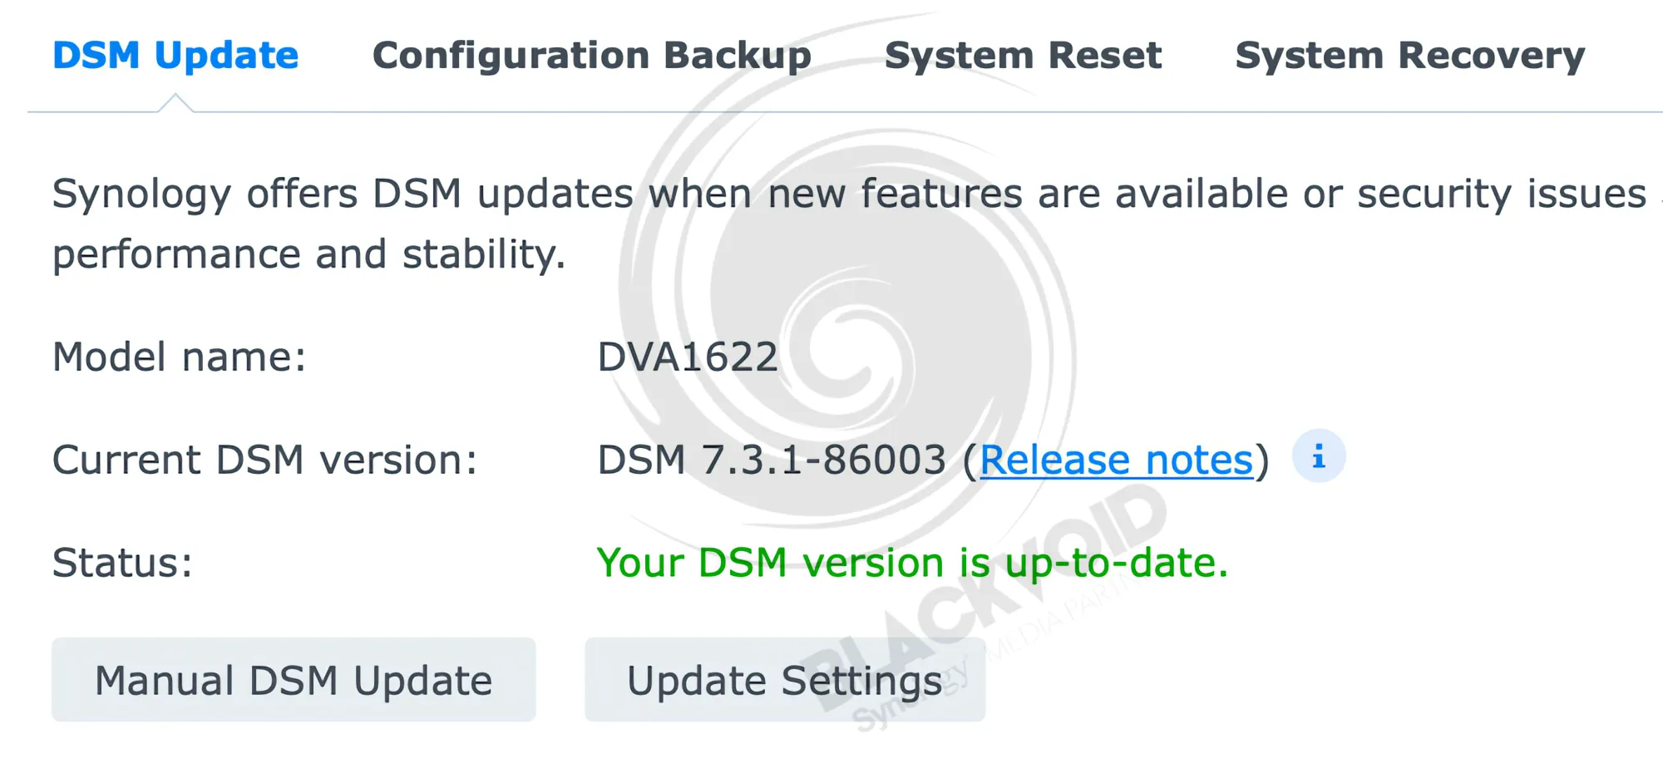Screen dimensions: 1663x778
Task: Click the 'Current DSM version:' label
Action: click(x=265, y=460)
